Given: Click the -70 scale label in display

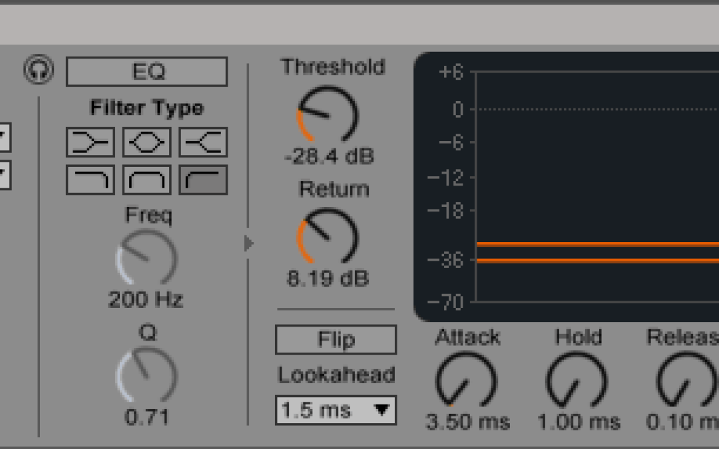Looking at the screenshot, I should pyautogui.click(x=445, y=303).
